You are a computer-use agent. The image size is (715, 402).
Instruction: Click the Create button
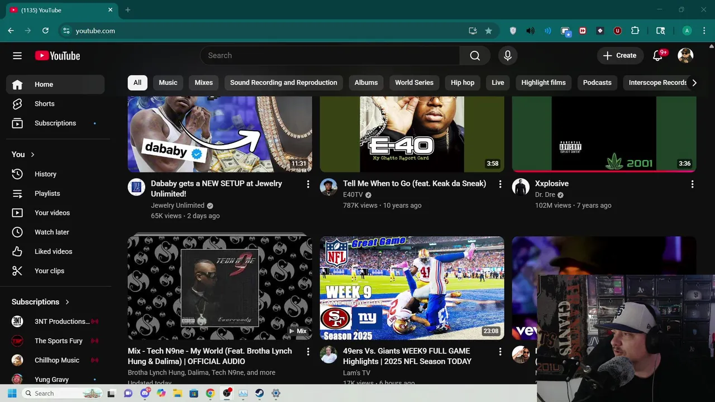(619, 56)
